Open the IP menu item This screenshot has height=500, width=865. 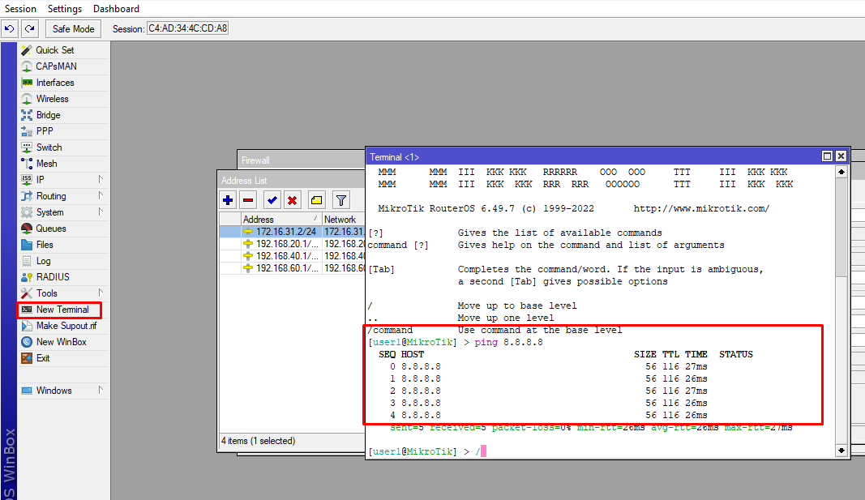63,180
